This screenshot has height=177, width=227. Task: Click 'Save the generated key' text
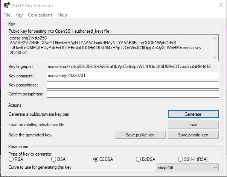(30, 135)
